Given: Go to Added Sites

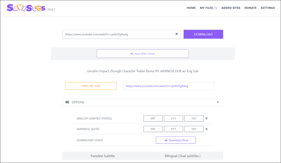Looking at the screenshot, I should coord(231,8).
